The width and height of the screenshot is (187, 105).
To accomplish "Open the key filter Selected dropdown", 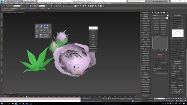I will (159, 99).
